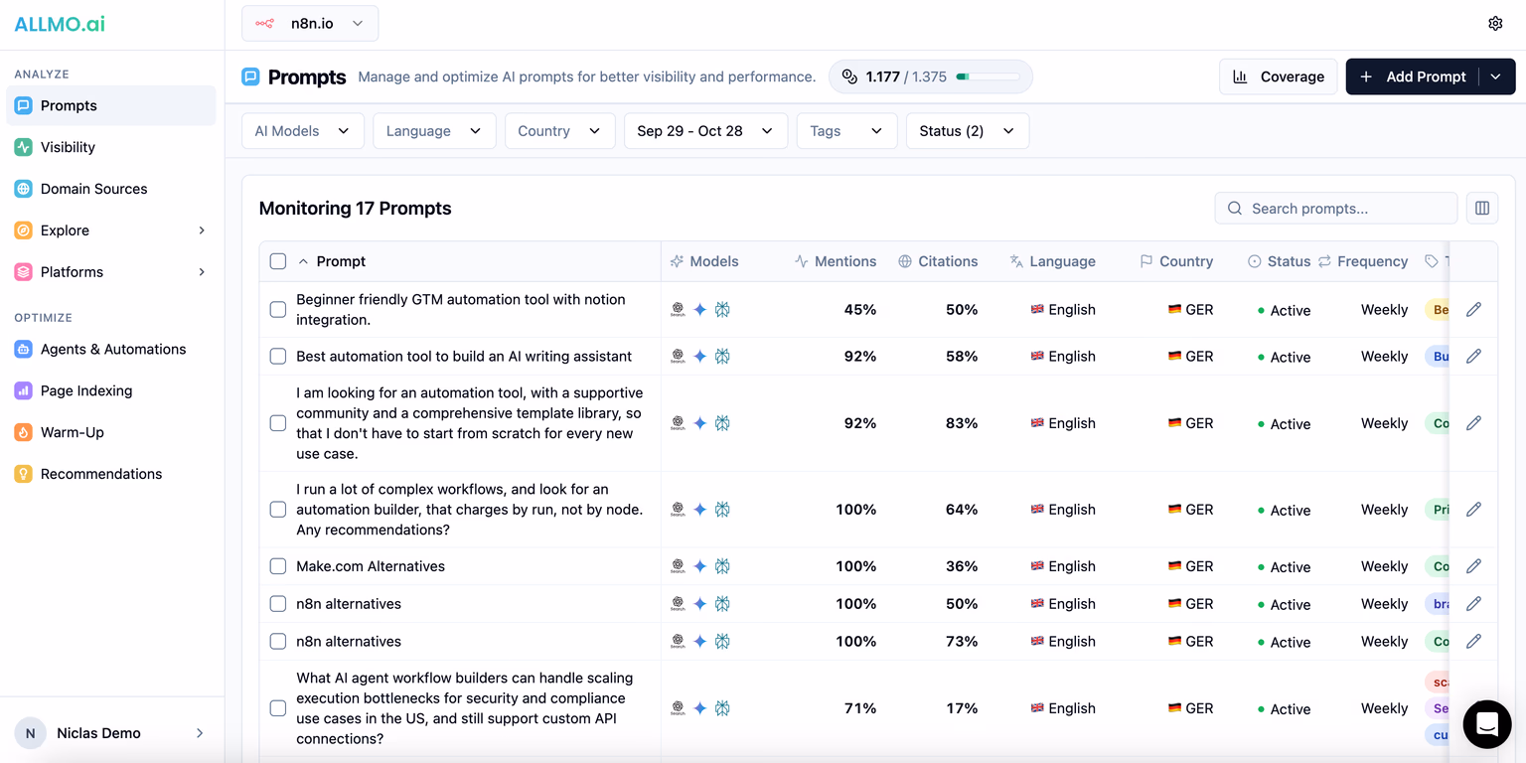Click the Recommendations lightbulb icon
The image size is (1526, 763).
pyautogui.click(x=23, y=475)
